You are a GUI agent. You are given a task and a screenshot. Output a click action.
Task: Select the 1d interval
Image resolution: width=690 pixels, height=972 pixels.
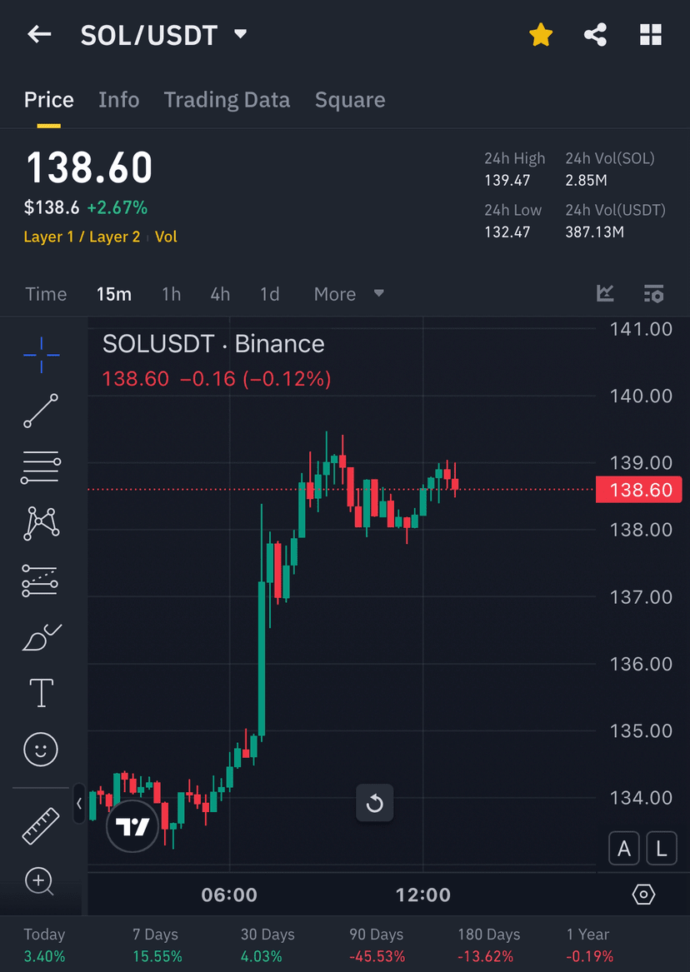click(270, 294)
